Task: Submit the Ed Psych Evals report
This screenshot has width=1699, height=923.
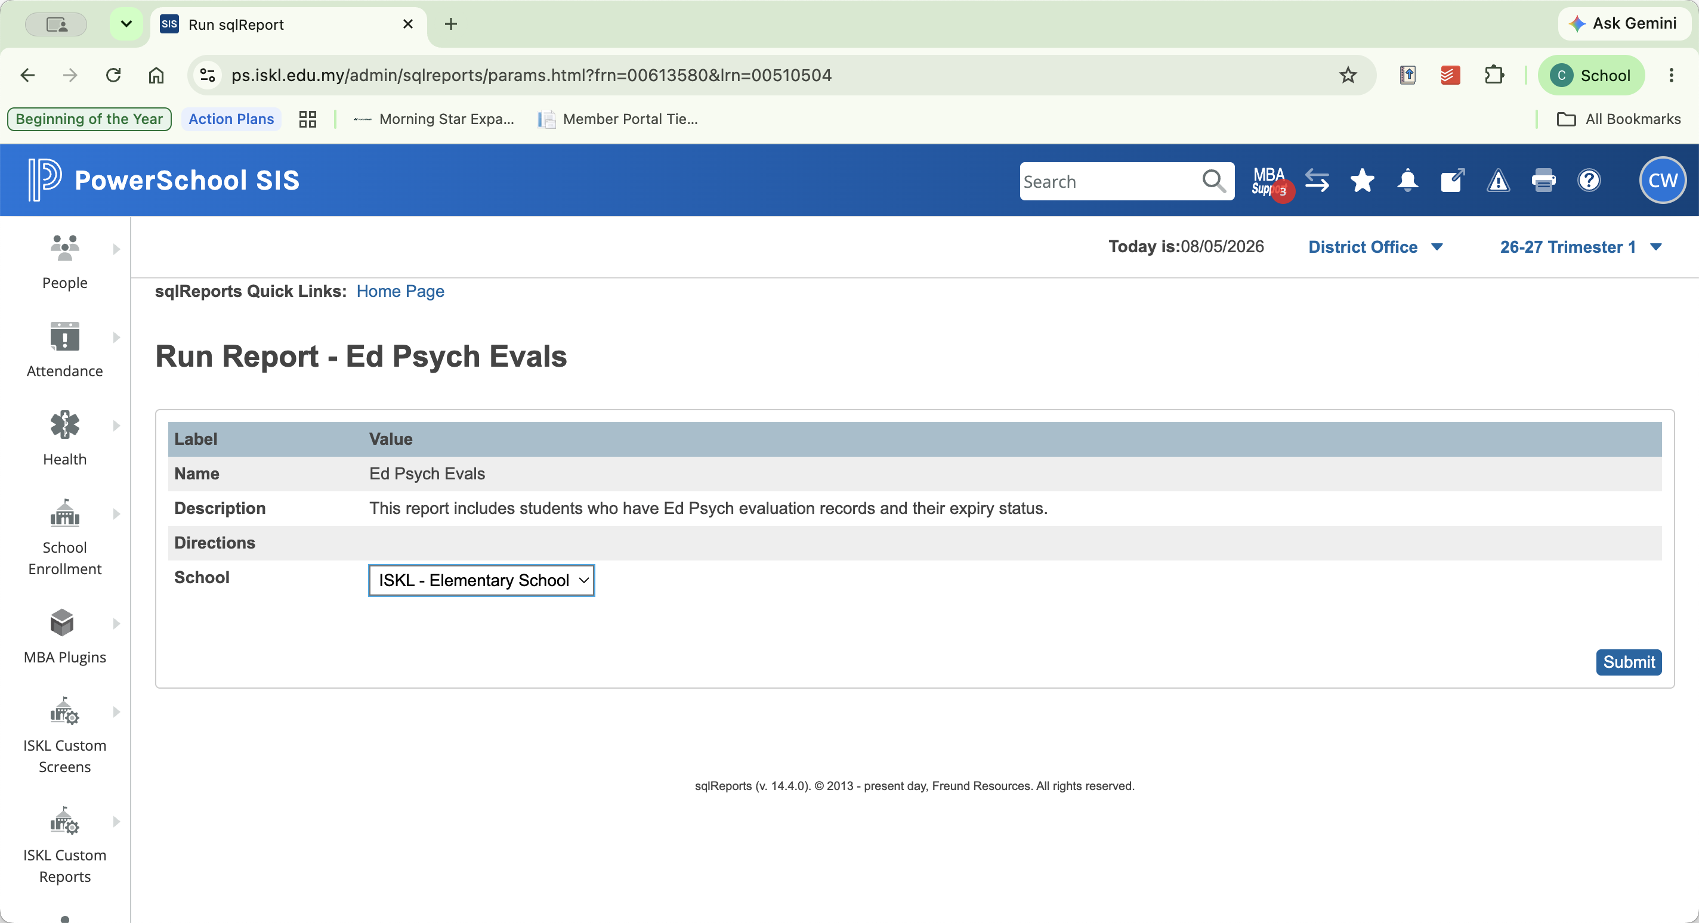Action: [1629, 662]
